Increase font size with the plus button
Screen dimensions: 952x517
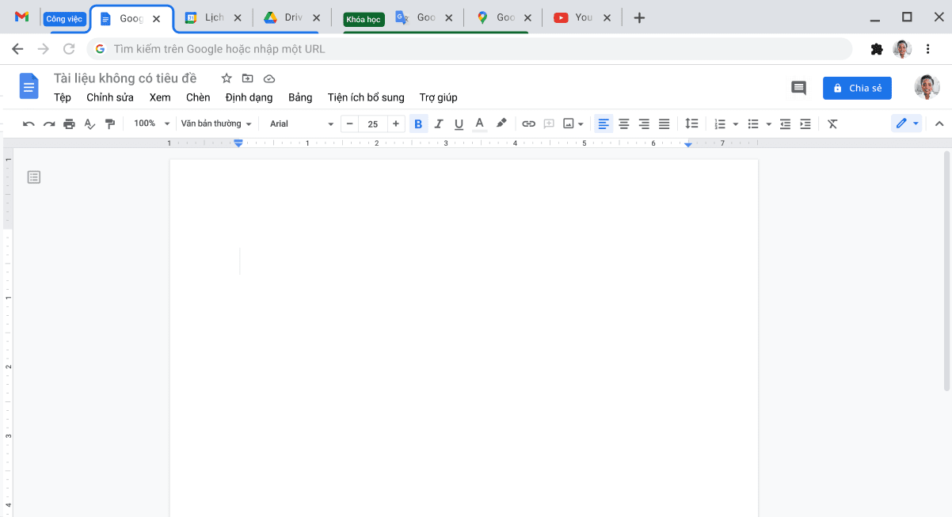click(396, 124)
